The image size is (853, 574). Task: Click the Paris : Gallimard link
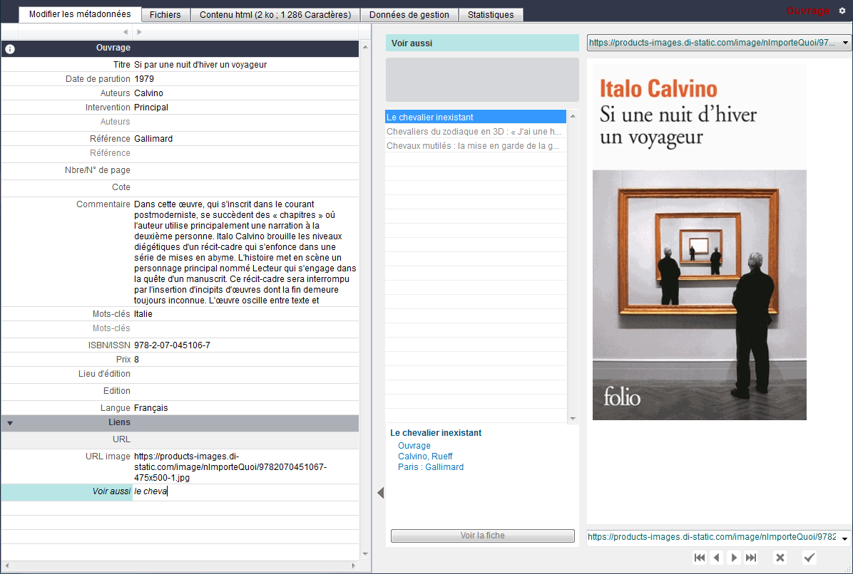coord(431,467)
